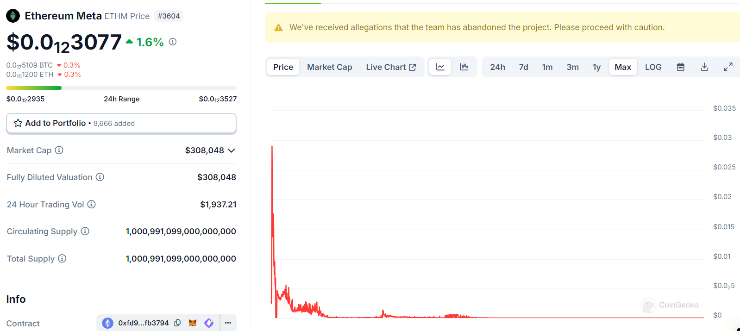Download the chart data
Screen dimensions: 740x331
pos(704,67)
